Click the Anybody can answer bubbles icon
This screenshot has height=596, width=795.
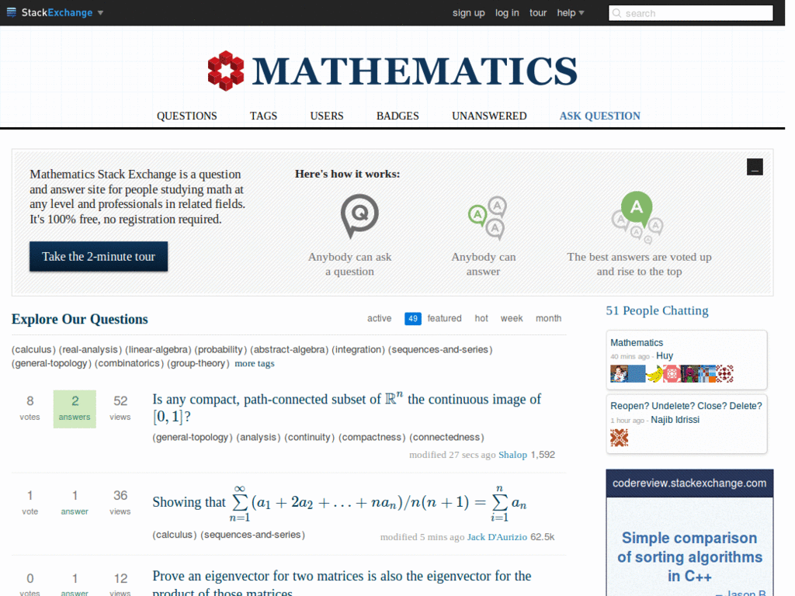(x=488, y=218)
